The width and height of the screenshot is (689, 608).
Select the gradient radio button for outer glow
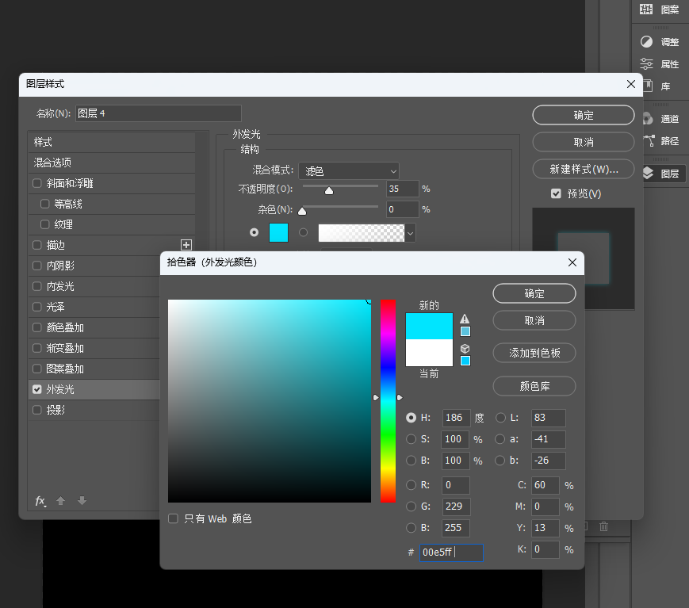[x=303, y=232]
